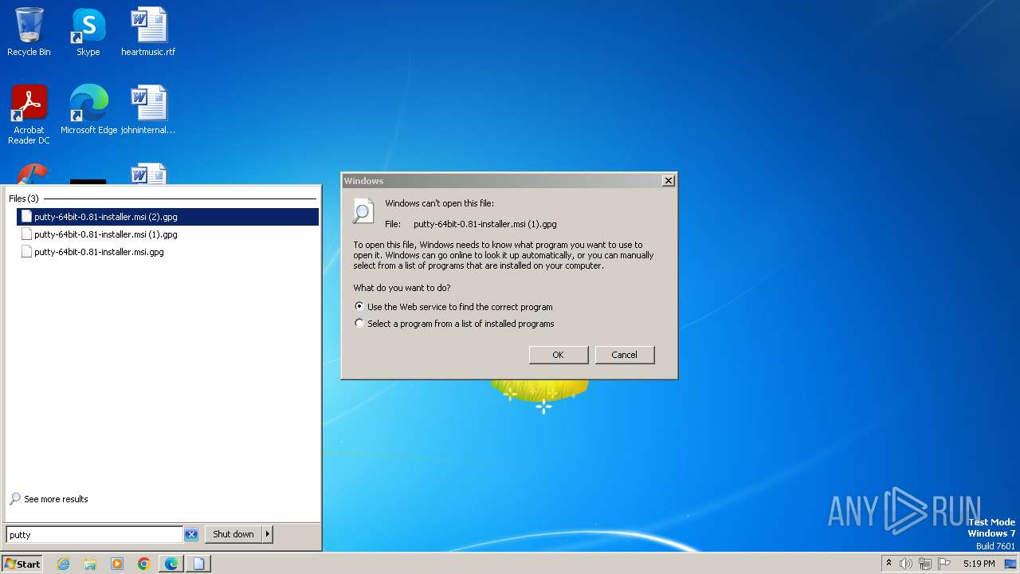Image resolution: width=1020 pixels, height=574 pixels.
Task: Clear the Start menu search text
Action: pyautogui.click(x=191, y=535)
